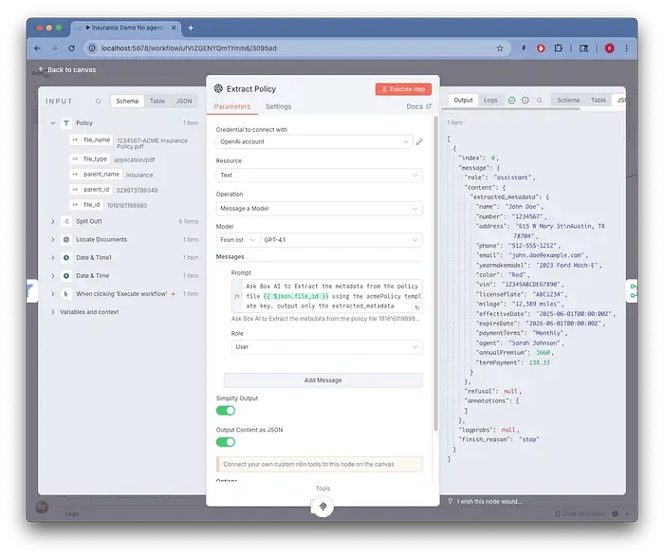This screenshot has height=557, width=664.
Task: Click the output info icon
Action: click(526, 101)
